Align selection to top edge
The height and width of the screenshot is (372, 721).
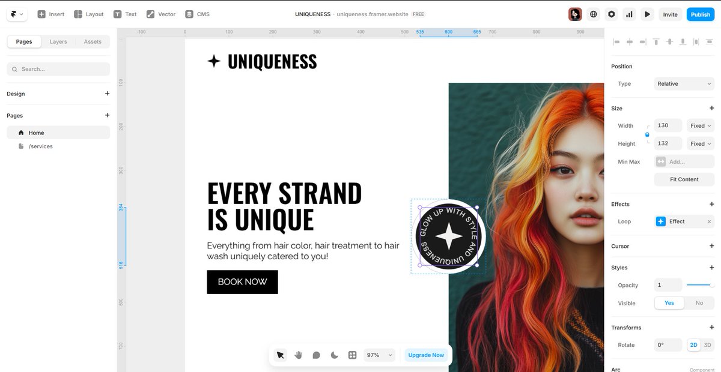click(x=656, y=42)
